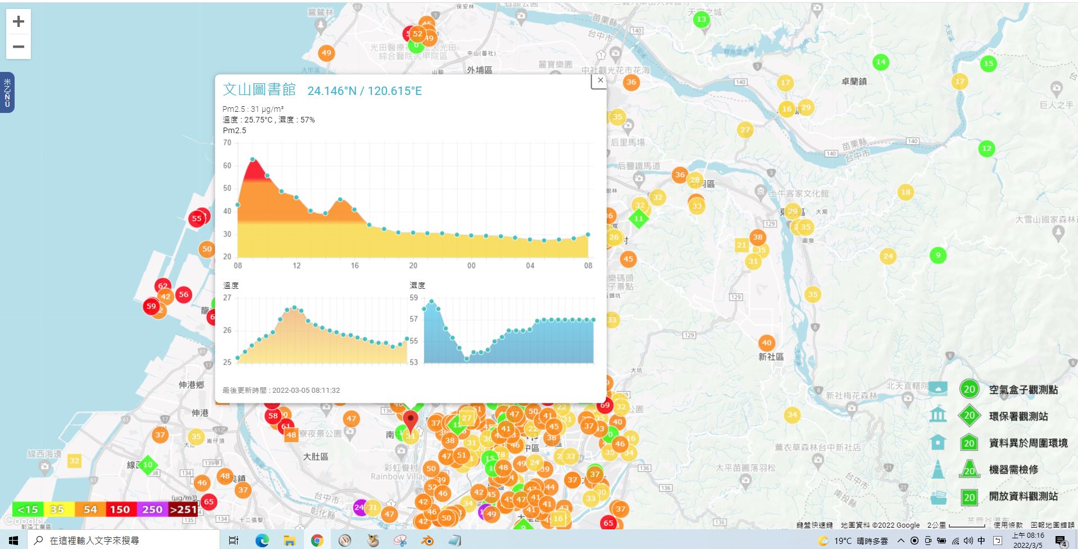
Task: Open the volume control in tray
Action: 968,541
